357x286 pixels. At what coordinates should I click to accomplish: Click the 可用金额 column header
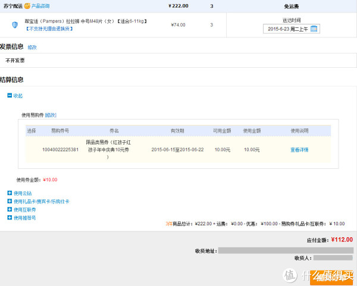click(x=222, y=131)
